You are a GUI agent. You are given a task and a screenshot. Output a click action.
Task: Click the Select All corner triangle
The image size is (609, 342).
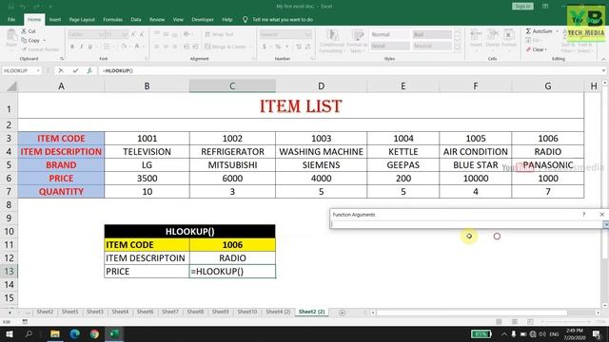coord(11,86)
